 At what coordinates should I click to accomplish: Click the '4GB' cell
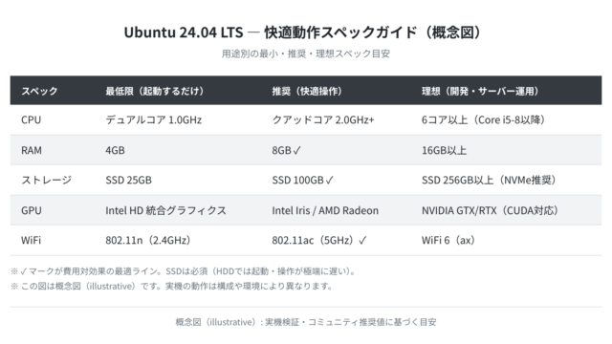[x=115, y=150]
